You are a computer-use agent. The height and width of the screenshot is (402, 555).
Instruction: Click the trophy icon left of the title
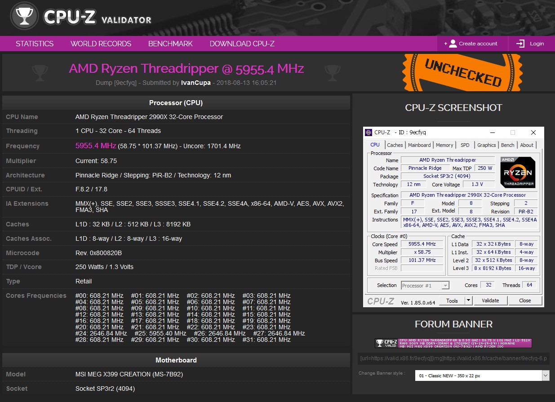click(x=40, y=72)
